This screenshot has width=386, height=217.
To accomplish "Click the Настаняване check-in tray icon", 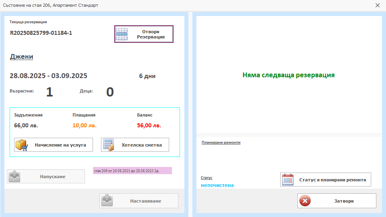I will (107, 201).
